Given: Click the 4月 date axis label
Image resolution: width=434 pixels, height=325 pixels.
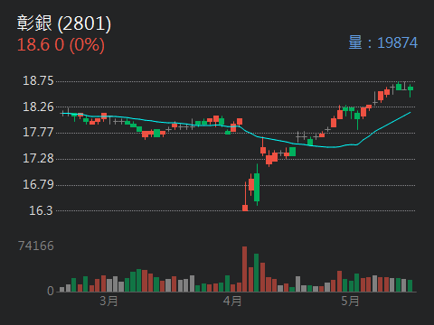Looking at the screenshot, I should (232, 301).
